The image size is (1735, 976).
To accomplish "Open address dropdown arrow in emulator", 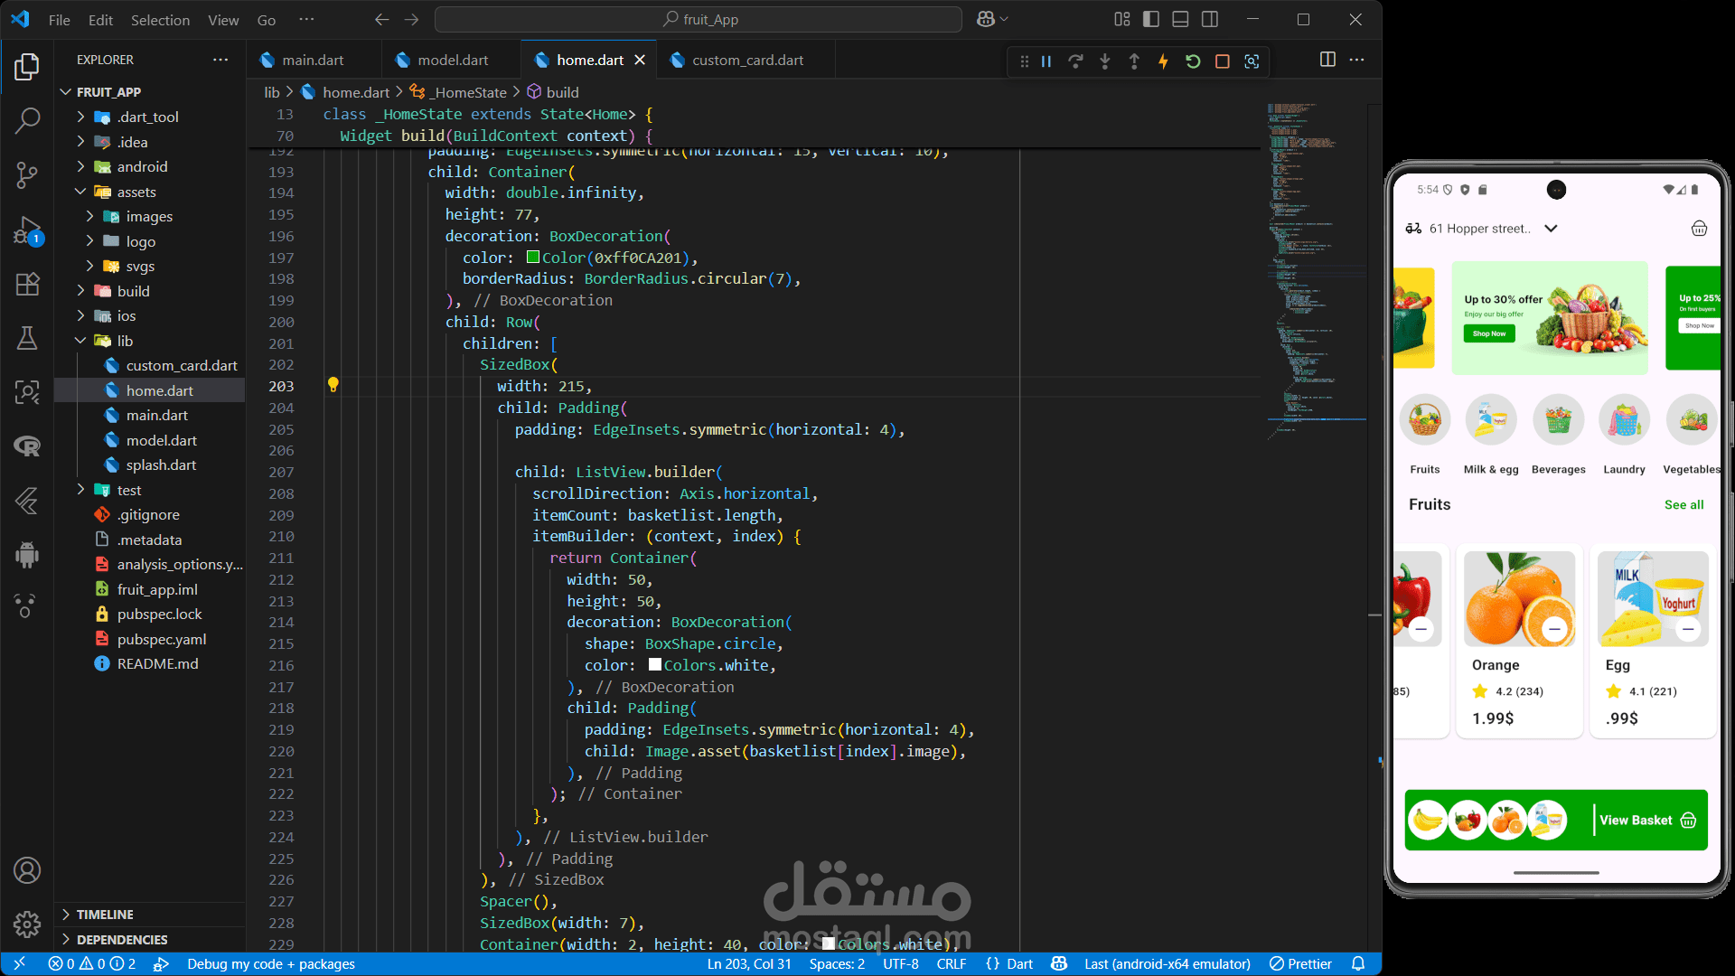I will (1551, 229).
